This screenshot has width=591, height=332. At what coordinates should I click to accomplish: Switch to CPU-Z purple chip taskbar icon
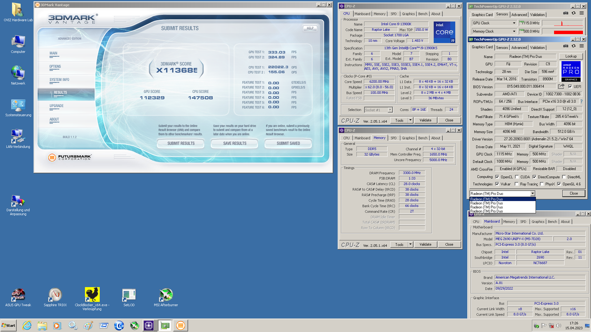(x=149, y=326)
